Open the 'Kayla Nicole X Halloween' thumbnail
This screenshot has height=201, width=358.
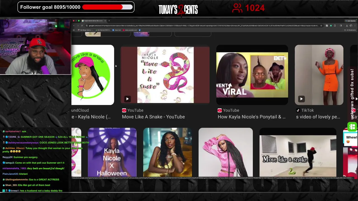112,152
